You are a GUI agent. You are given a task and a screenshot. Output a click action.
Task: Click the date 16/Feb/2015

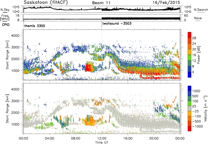point(166,2)
